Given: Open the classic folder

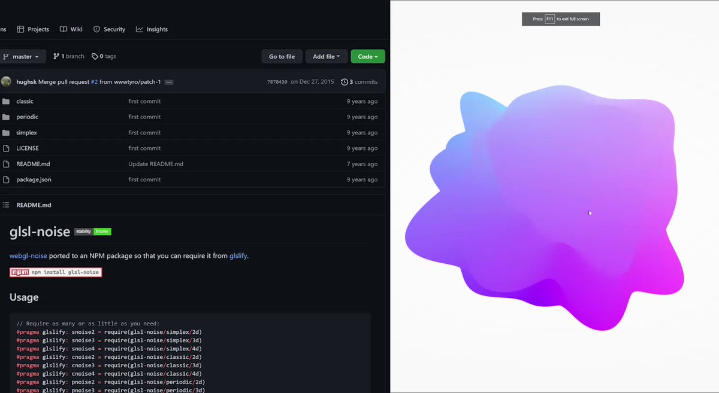Looking at the screenshot, I should pos(25,102).
